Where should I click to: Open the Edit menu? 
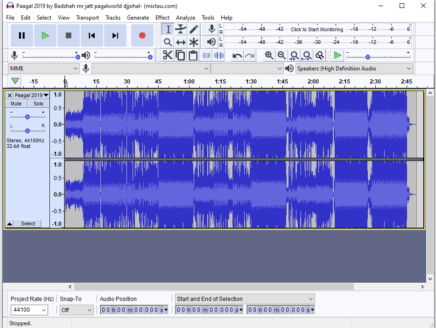click(x=26, y=18)
